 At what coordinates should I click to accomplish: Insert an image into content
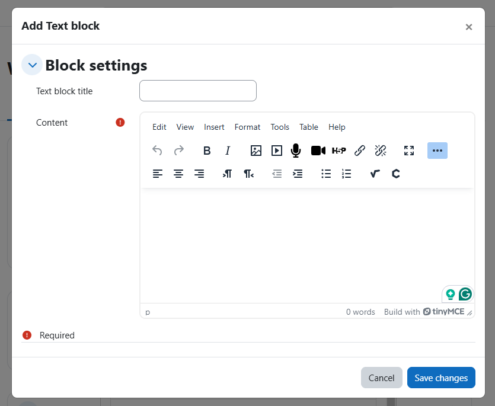click(x=256, y=151)
